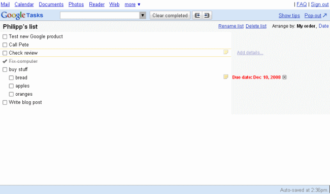Pop-out the Tasks window
The image size is (330, 194).
coord(315,16)
